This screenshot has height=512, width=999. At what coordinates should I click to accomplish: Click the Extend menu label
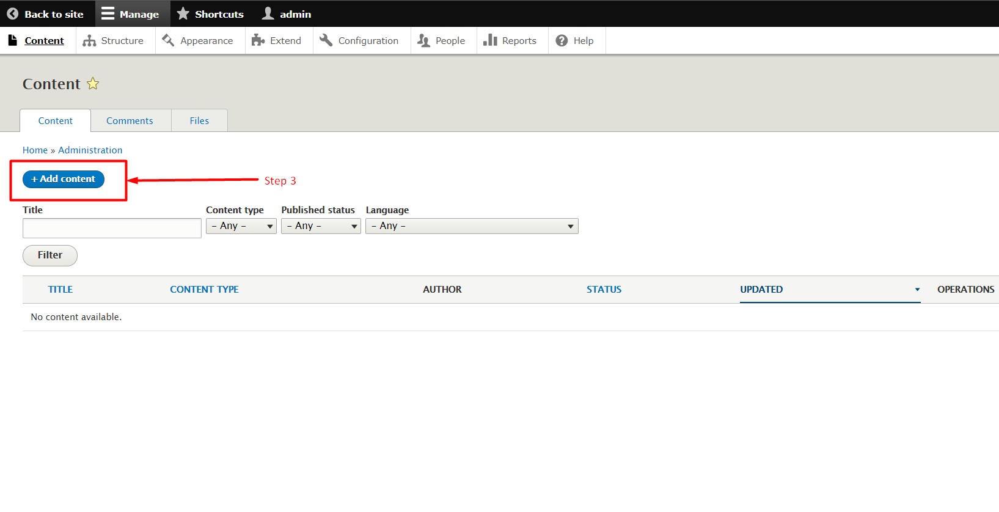click(285, 41)
